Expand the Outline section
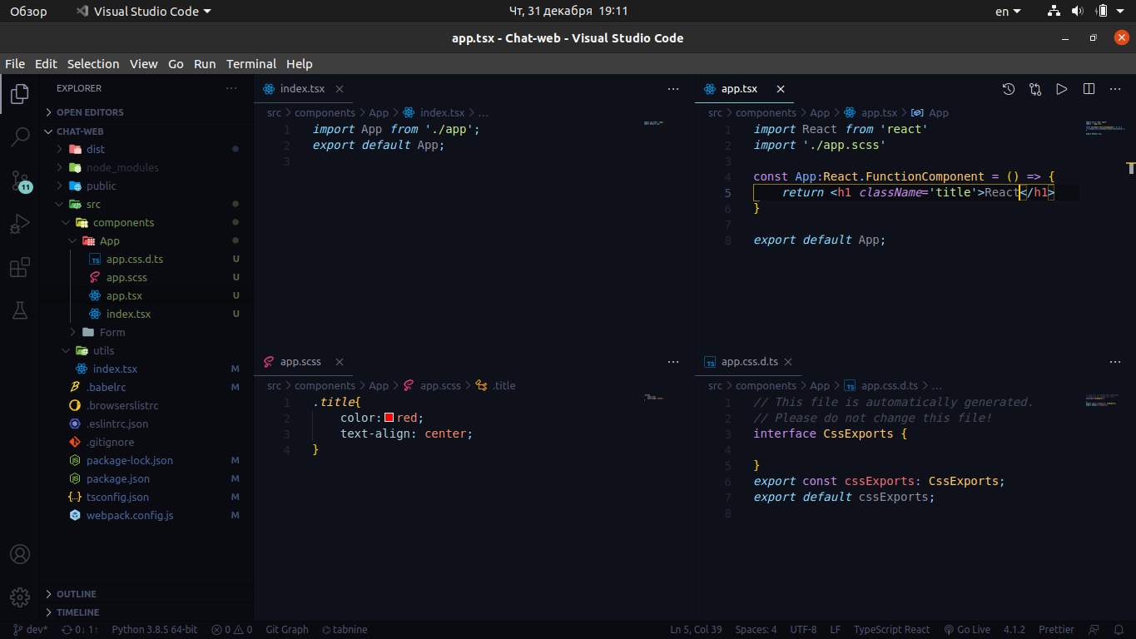Viewport: 1136px width, 639px height. 146,594
